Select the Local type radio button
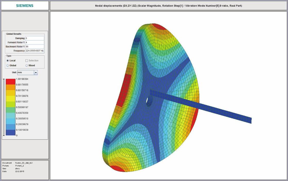 [x=8, y=61]
